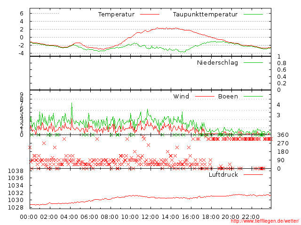Click the Niederschlag legend label
The width and height of the screenshot is (301, 225).
(217, 62)
